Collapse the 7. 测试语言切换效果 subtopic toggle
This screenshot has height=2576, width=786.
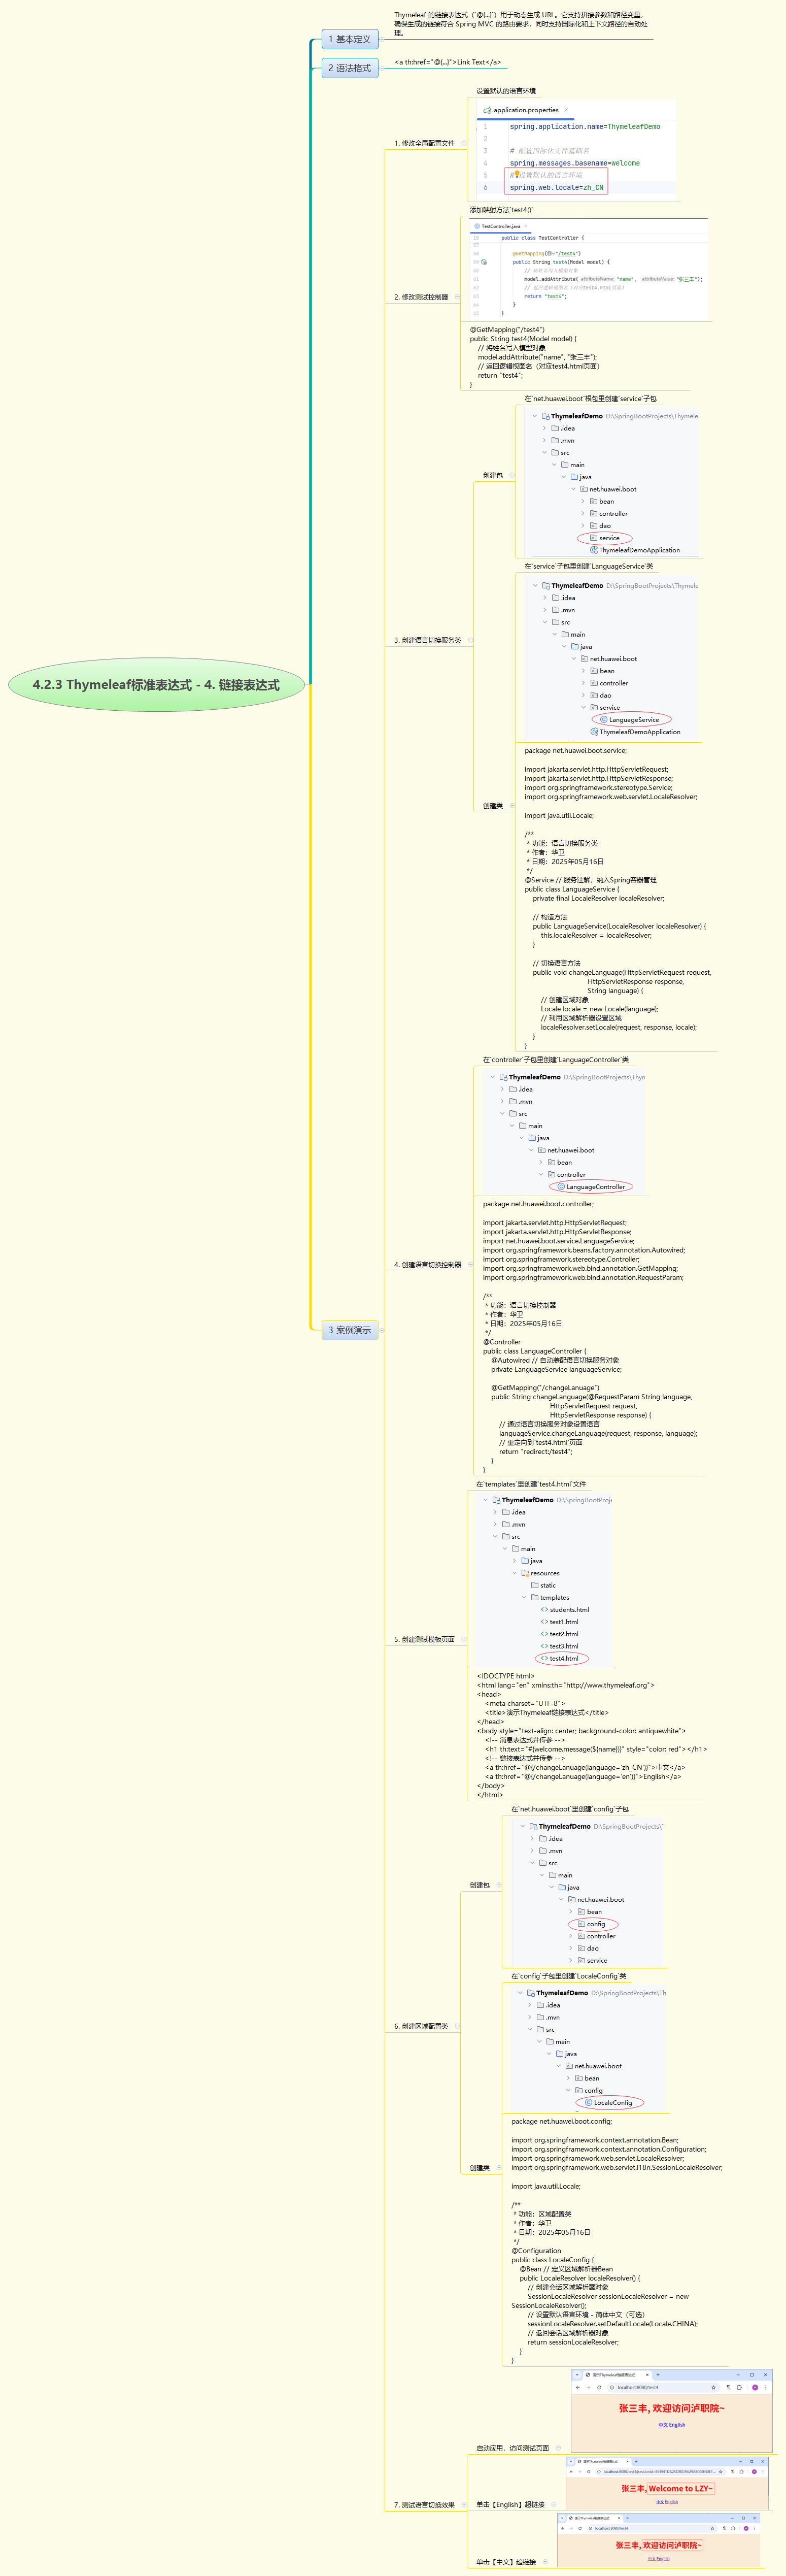(x=463, y=2505)
